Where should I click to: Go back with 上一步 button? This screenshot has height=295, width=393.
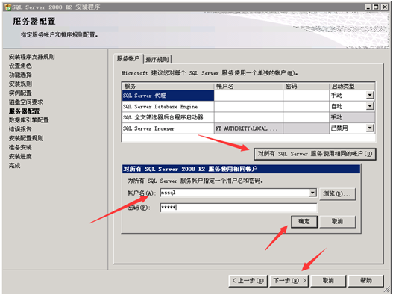pyautogui.click(x=248, y=281)
